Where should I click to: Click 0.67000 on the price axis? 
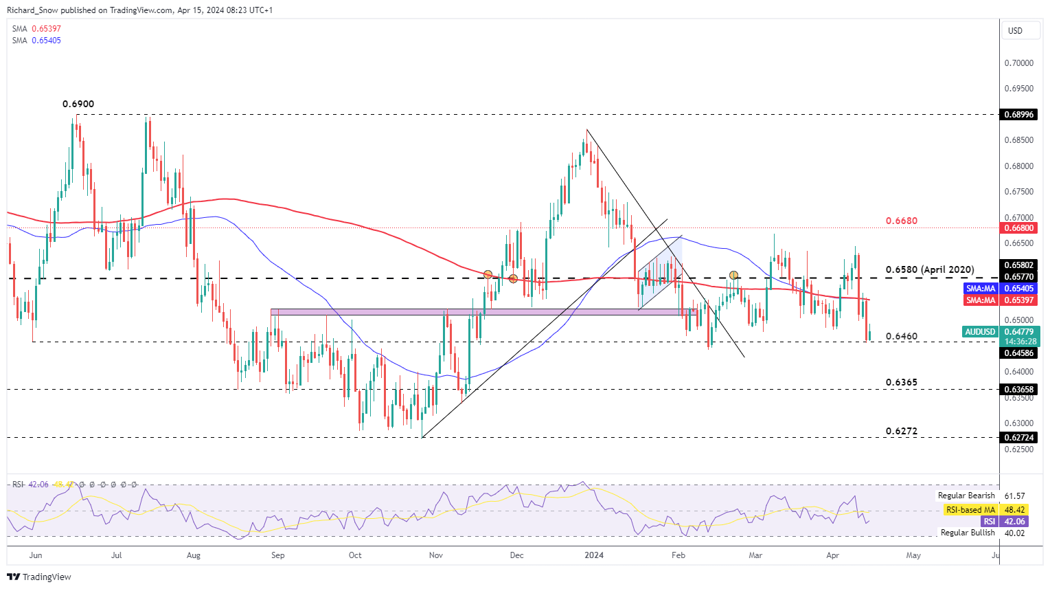coord(1018,218)
